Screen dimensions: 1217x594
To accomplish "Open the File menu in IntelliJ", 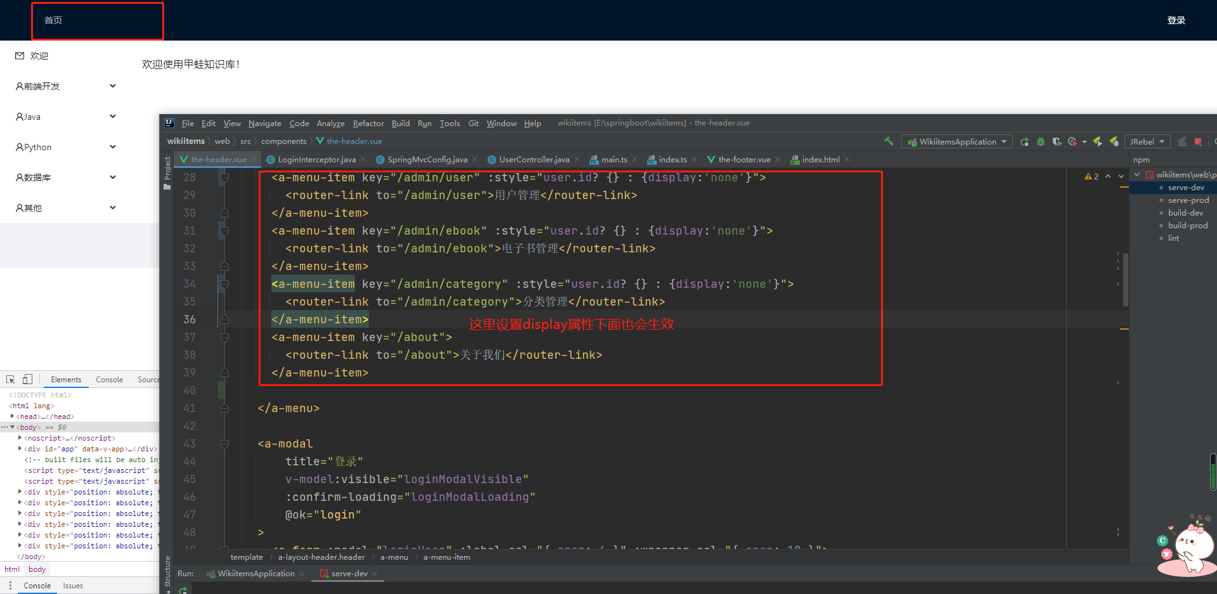I will [x=188, y=123].
